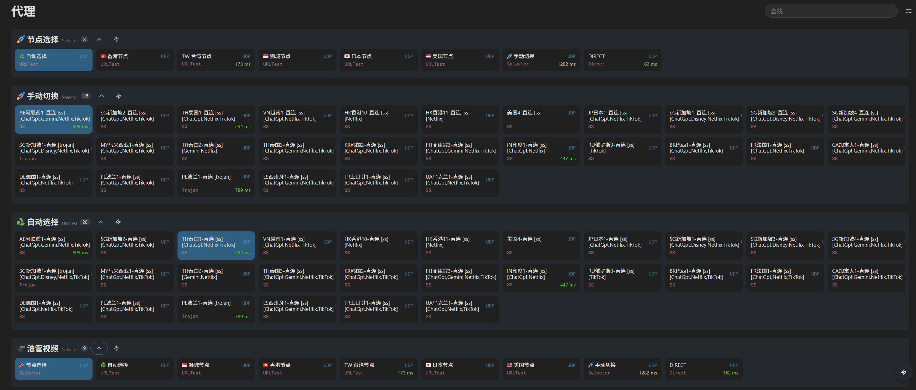Collapse the 油管视频 group
Screen dimensions: 916x390
pos(99,348)
